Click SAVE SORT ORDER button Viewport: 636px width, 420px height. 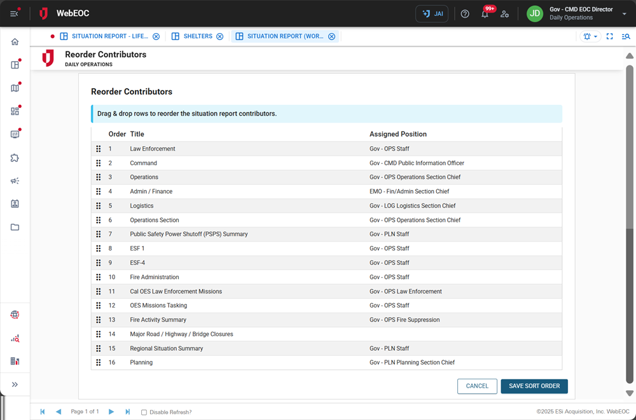click(x=534, y=386)
